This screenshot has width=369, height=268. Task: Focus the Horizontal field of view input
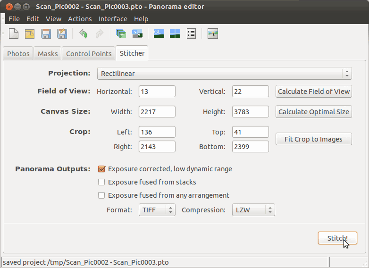157,91
